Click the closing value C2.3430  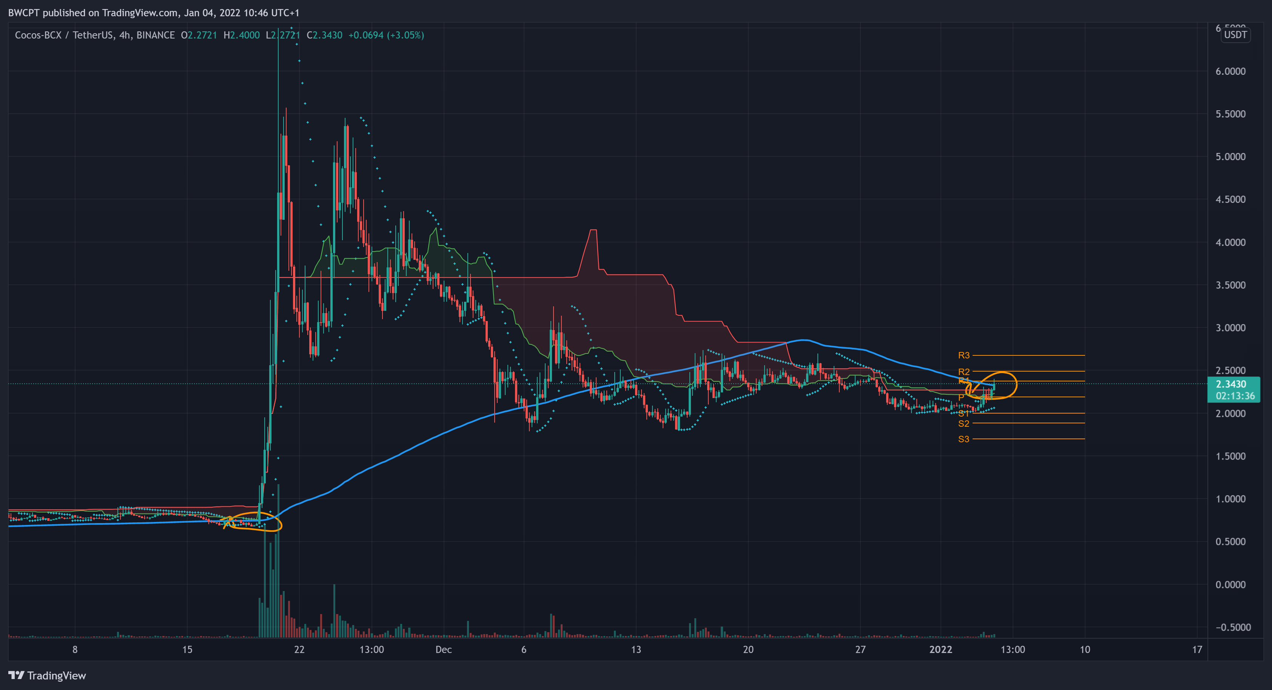point(324,35)
